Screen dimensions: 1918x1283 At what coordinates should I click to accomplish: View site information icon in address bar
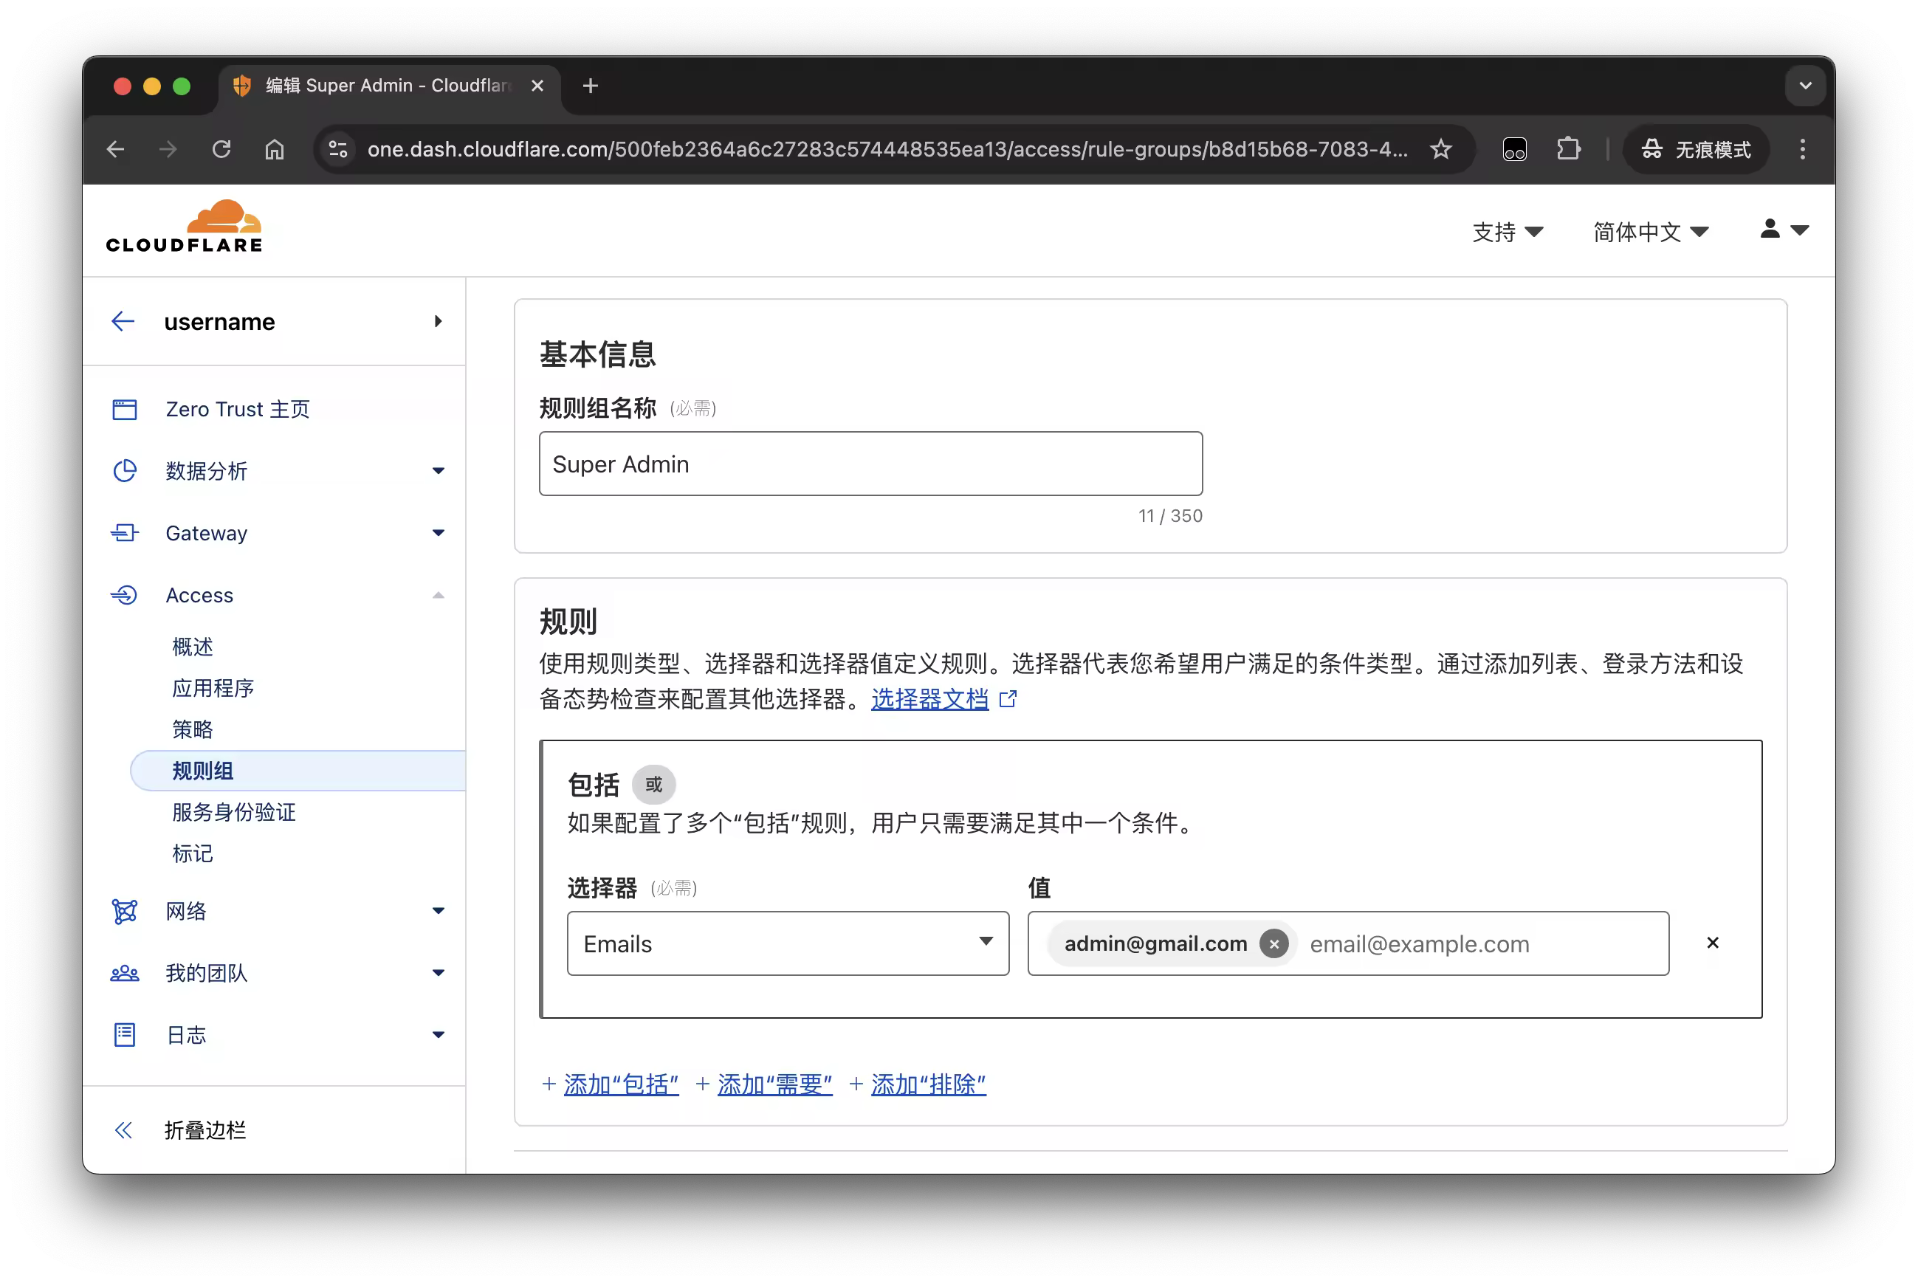(x=338, y=149)
